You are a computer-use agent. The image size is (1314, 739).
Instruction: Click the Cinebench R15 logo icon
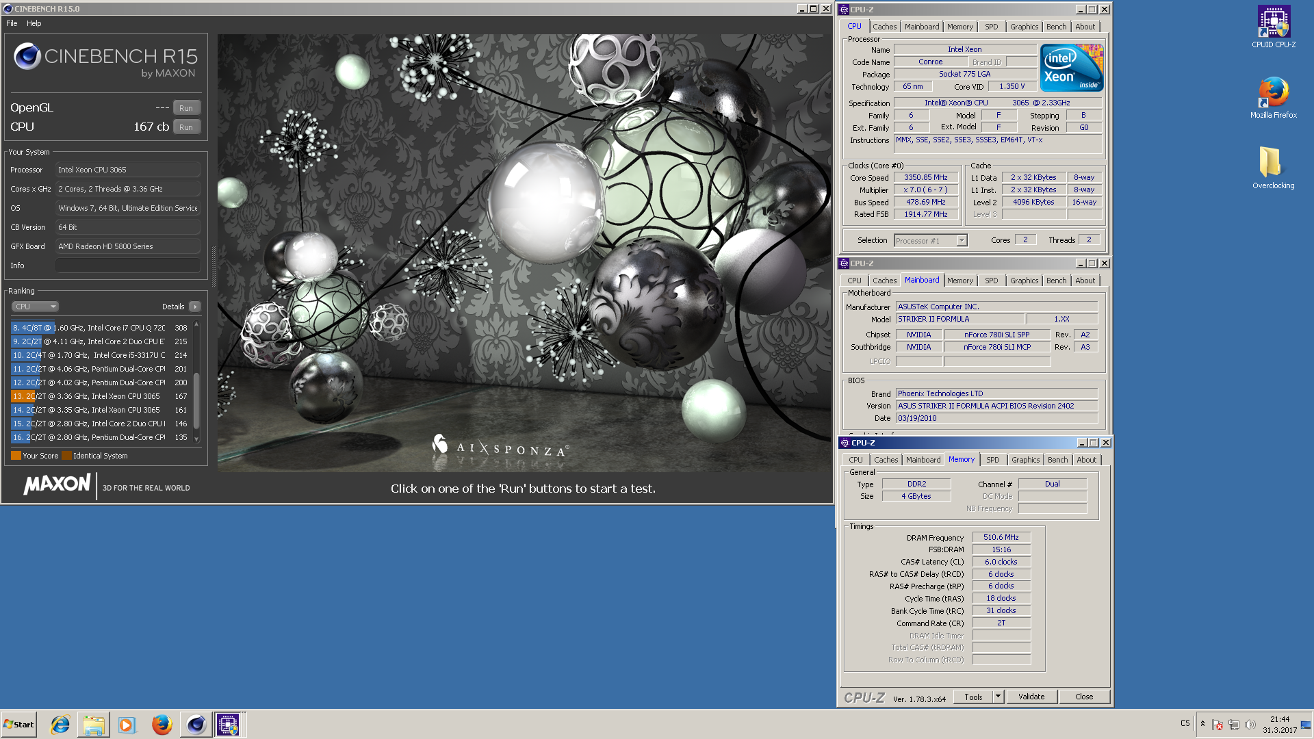27,56
